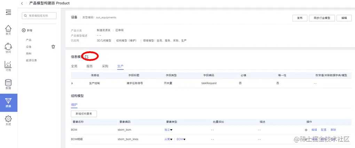355x148 pixels.
Task: Click the 发布 publish button
Action: (x=300, y=18)
